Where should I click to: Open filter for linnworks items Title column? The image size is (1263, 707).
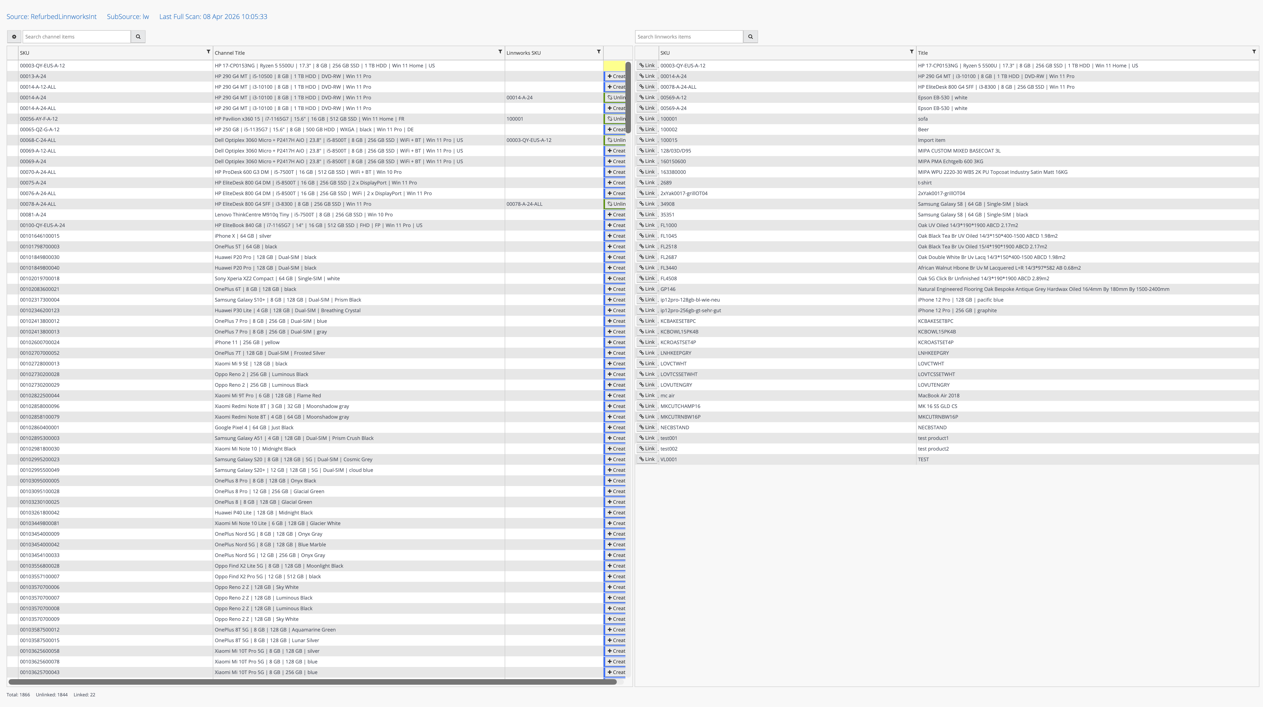click(1254, 52)
